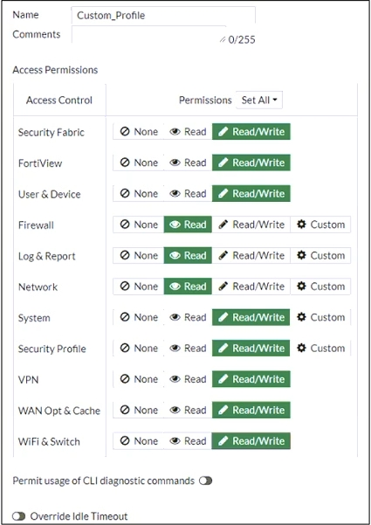Screen dimensions: 371x525
Task: Set System permission to Read
Action: (x=188, y=317)
